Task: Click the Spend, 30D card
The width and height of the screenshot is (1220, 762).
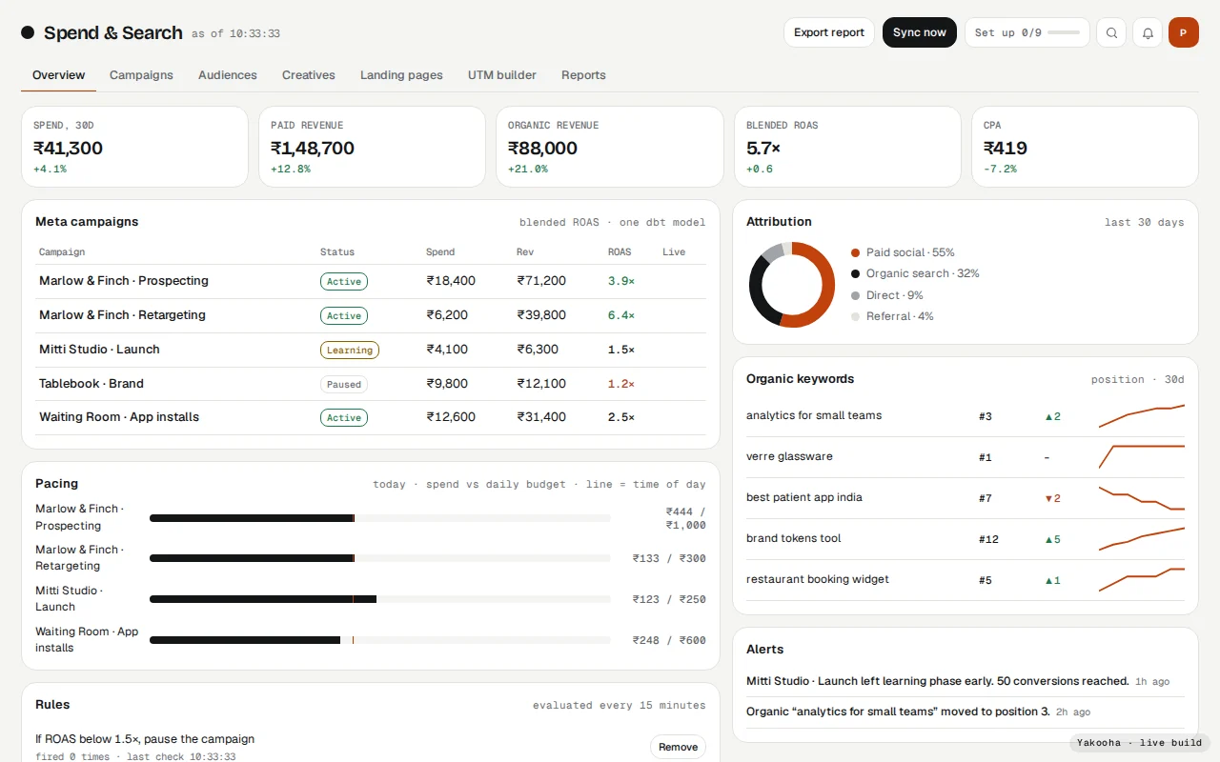Action: tap(134, 147)
